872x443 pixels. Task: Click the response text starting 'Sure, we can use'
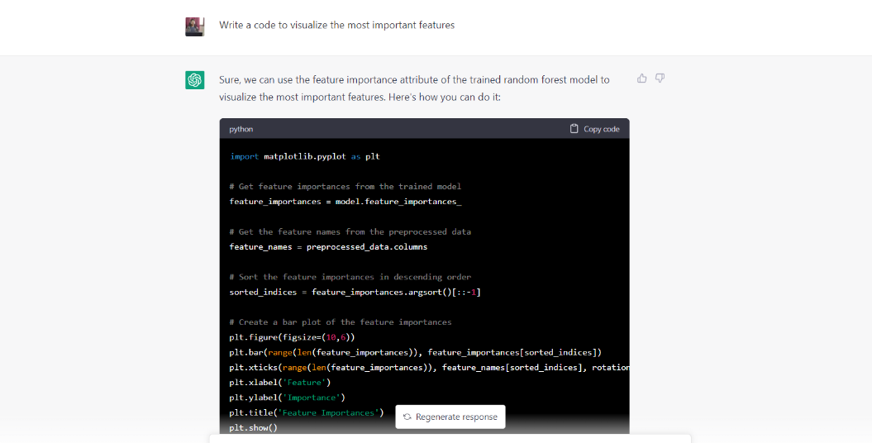tap(414, 88)
